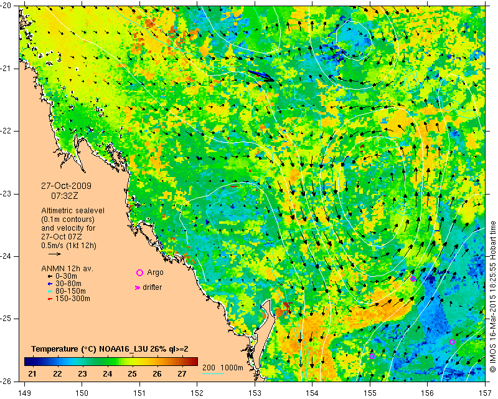The height and width of the screenshot is (399, 498).
Task: Click the latitude axis label -26
Action: 6,381
